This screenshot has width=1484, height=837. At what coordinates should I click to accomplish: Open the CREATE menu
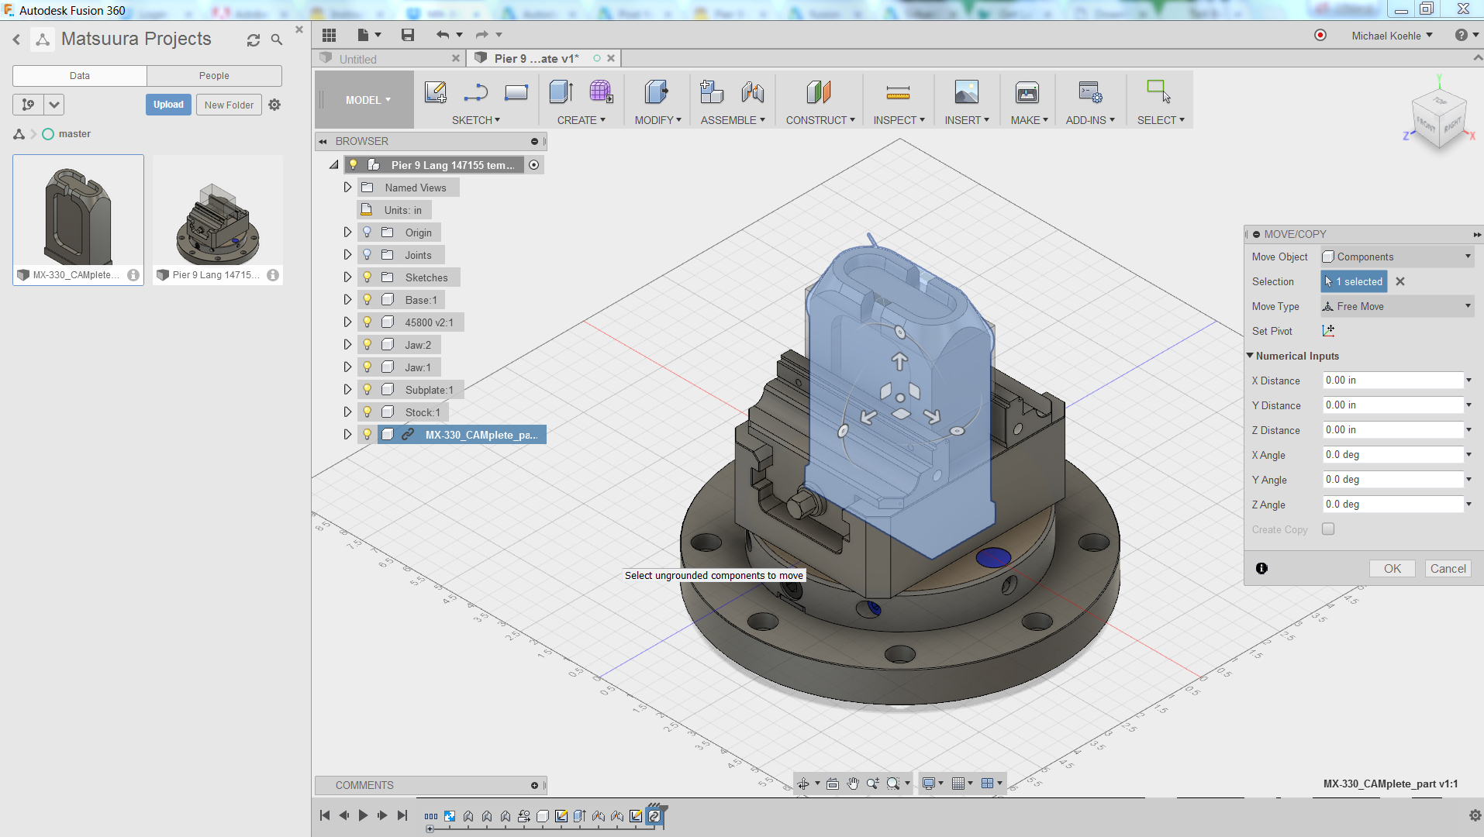[581, 120]
